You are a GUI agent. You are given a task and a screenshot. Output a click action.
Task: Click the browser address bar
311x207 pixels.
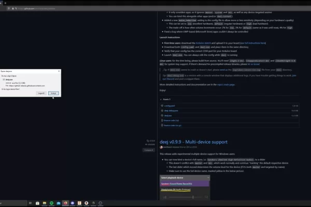point(159,8)
